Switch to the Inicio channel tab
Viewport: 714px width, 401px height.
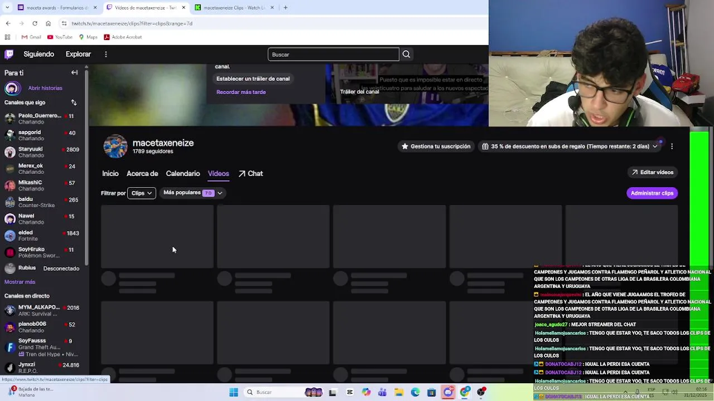(110, 174)
